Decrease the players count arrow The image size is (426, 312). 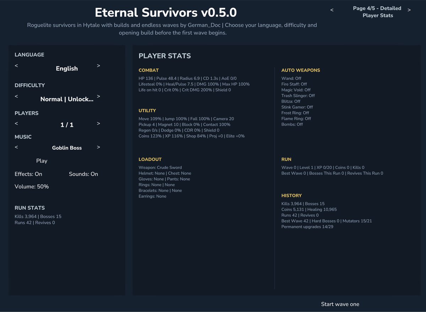16,124
